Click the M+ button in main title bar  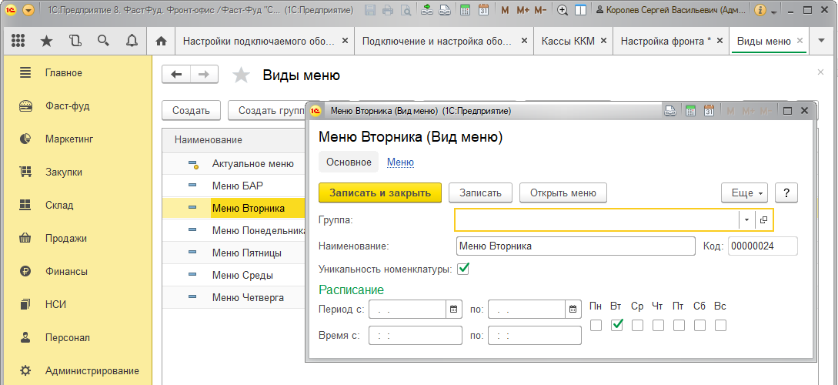(523, 10)
